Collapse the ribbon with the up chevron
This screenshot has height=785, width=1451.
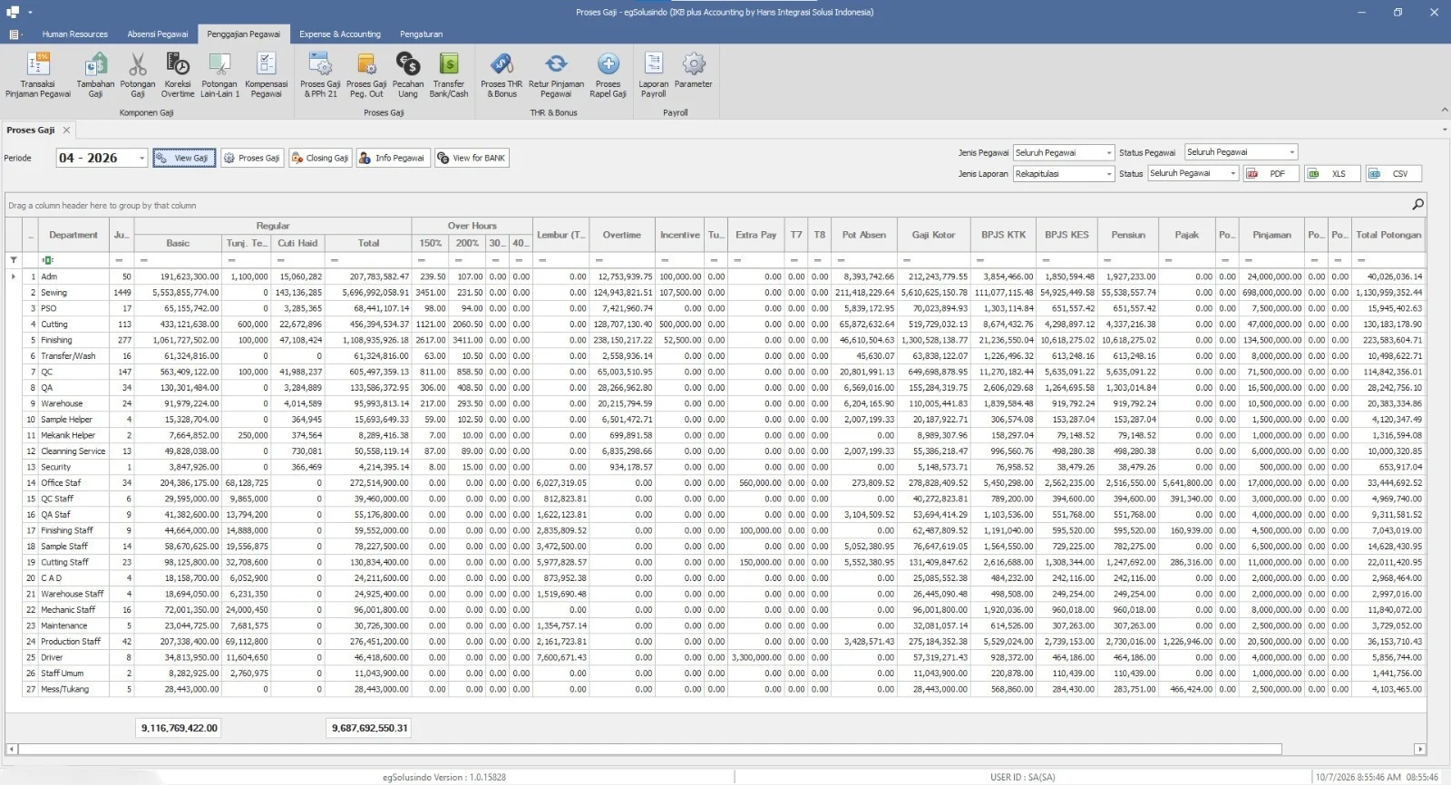tap(1444, 110)
